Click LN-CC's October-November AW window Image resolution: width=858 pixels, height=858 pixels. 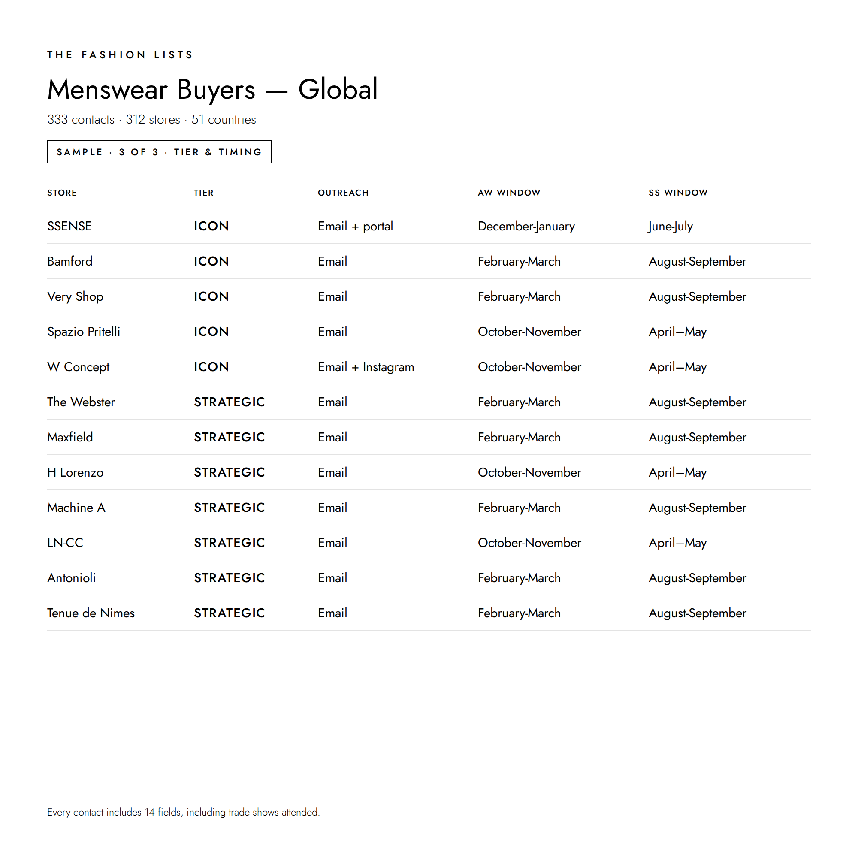pyautogui.click(x=530, y=543)
